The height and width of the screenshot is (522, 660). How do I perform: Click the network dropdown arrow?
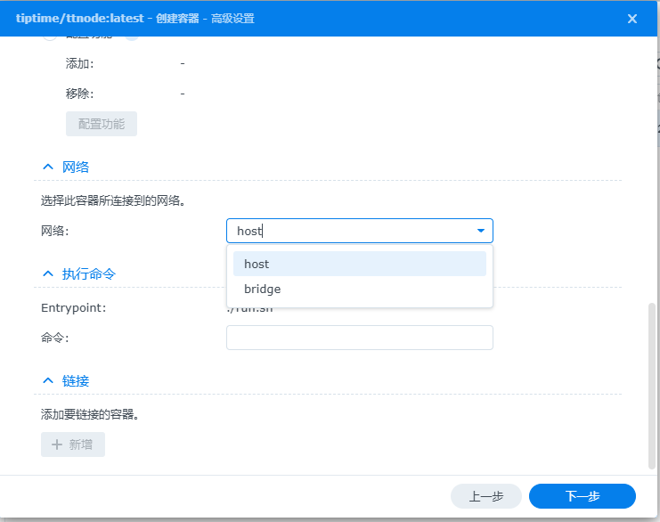click(481, 231)
